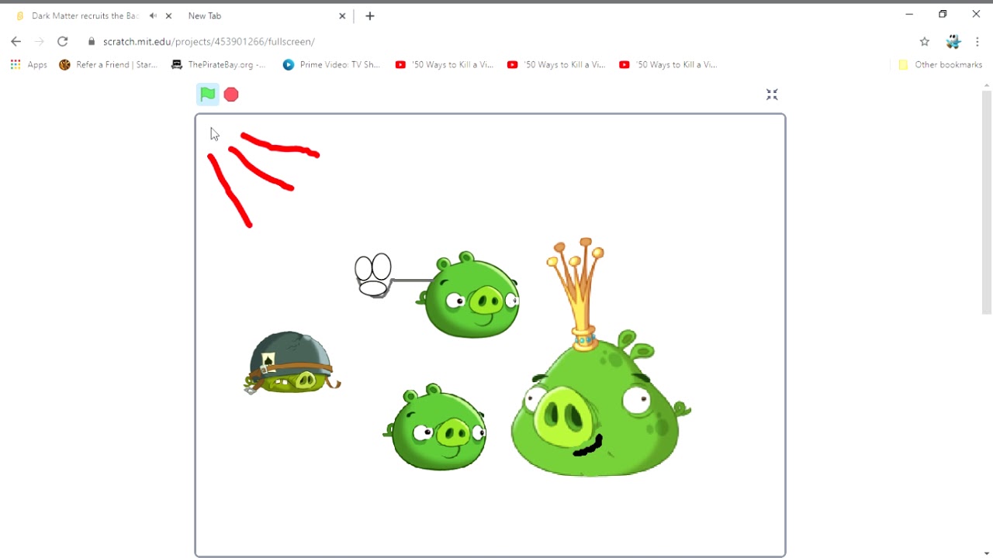This screenshot has height=558, width=993.
Task: Click the site lock security icon
Action: (92, 42)
